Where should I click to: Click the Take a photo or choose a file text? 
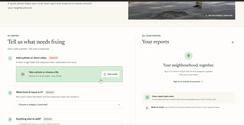pyautogui.click(x=44, y=72)
